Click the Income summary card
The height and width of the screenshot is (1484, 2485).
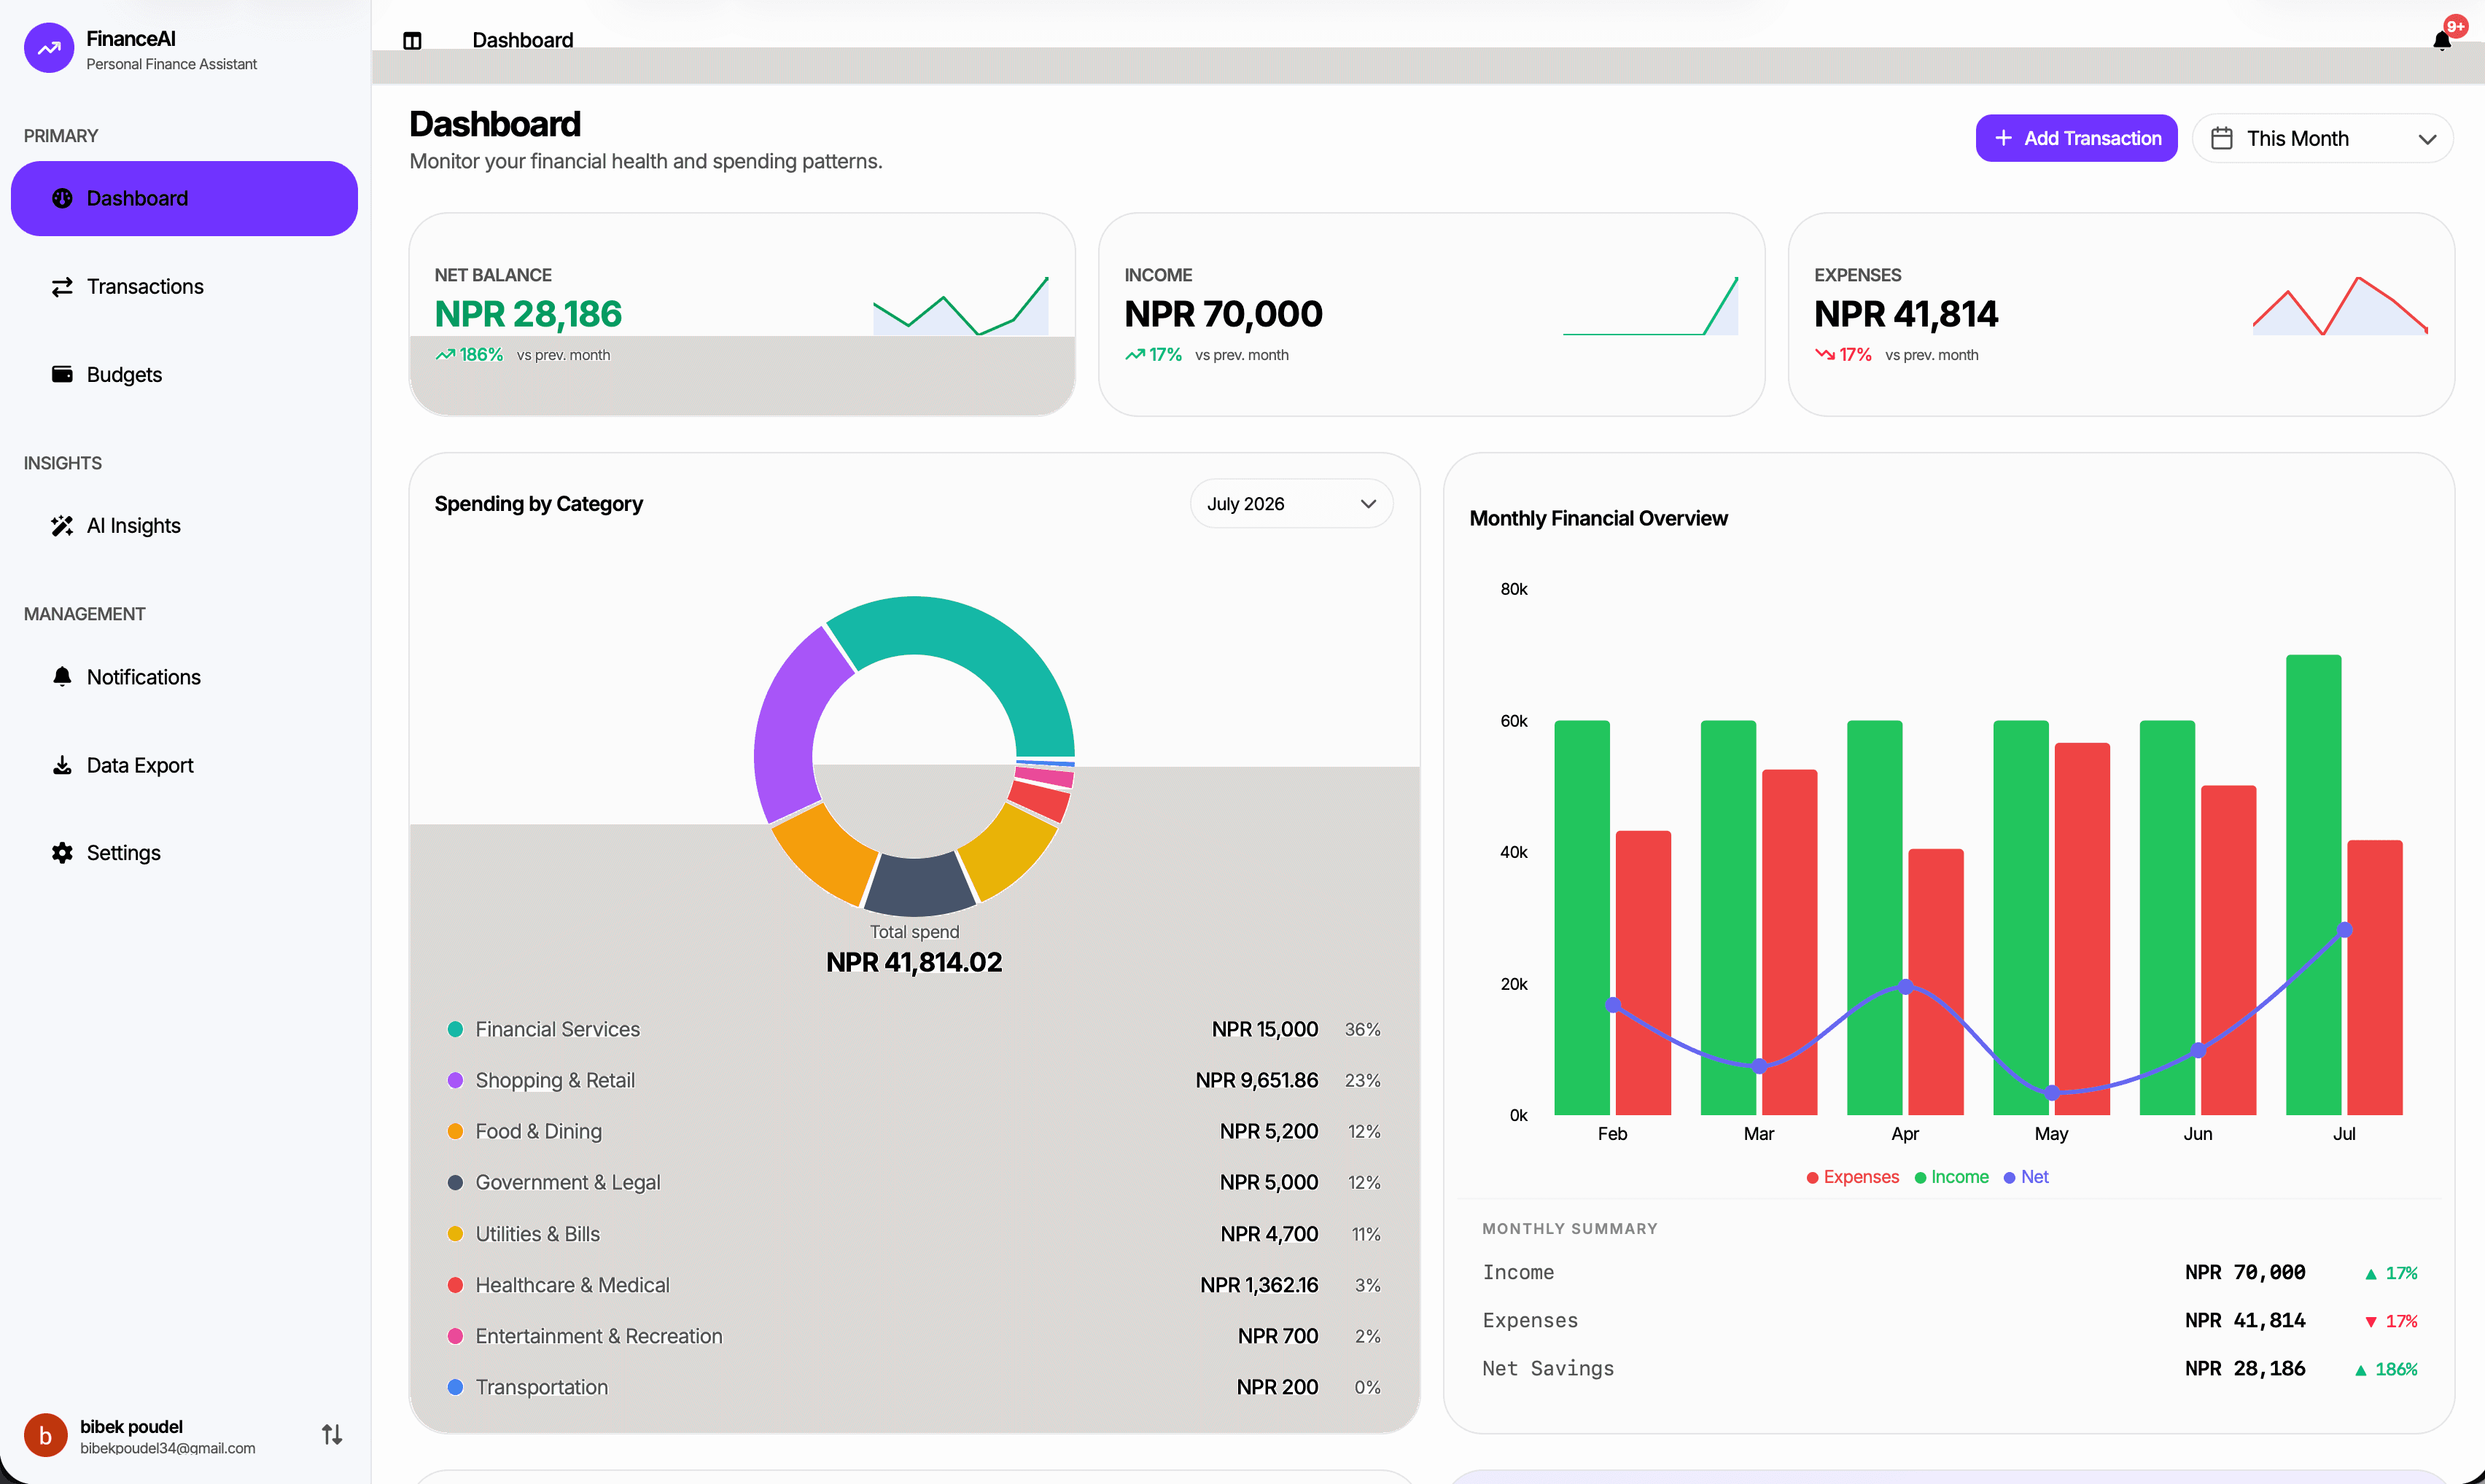[1431, 314]
